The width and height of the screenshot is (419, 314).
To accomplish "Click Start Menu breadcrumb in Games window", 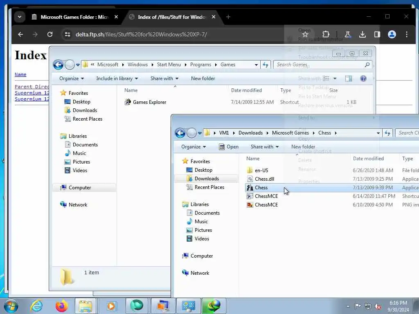I will point(169,65).
